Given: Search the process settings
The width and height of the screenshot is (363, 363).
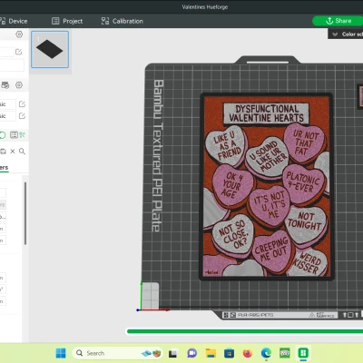Looking at the screenshot, I should pyautogui.click(x=22, y=152).
